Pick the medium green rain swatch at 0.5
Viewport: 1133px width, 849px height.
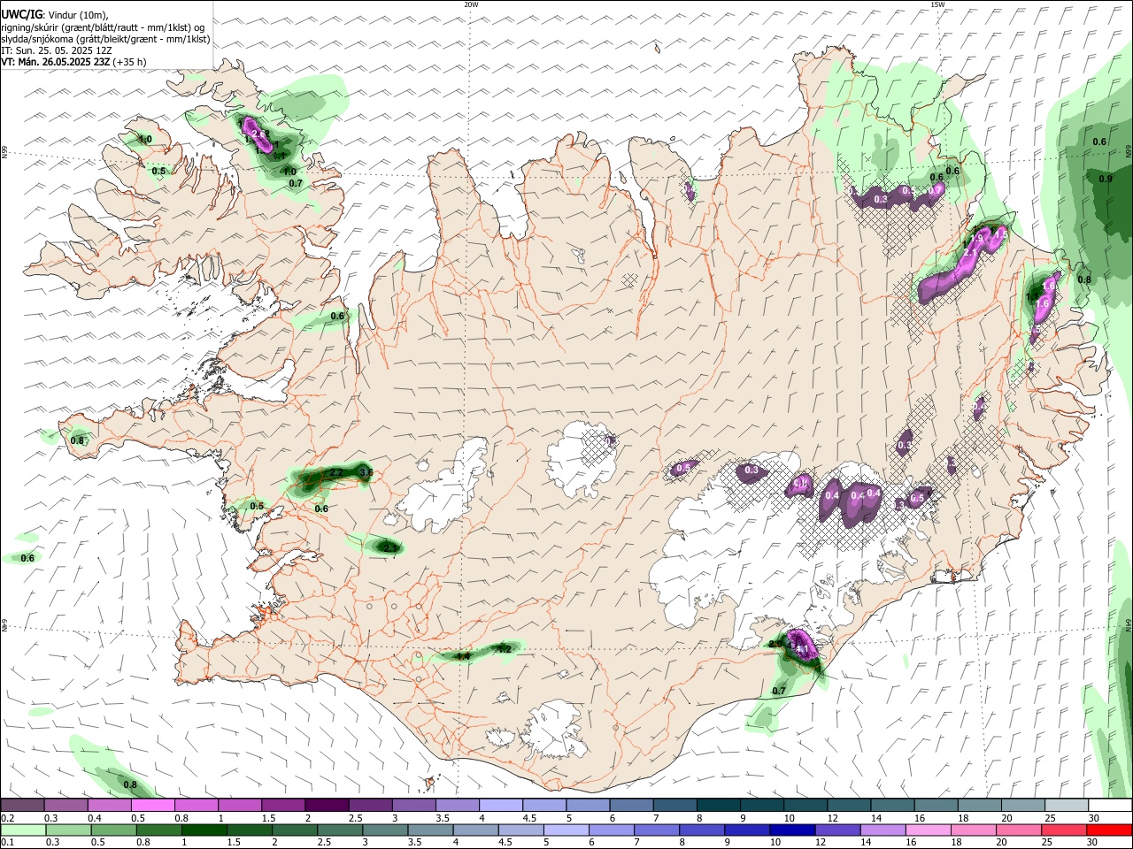pos(115,830)
